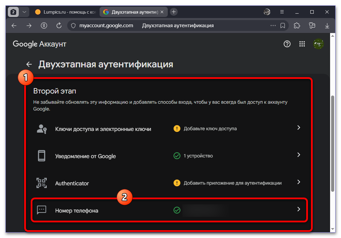Screen dimensions: 341x238
Task: Click the 1 устройство green checkmark
Action: (x=177, y=156)
